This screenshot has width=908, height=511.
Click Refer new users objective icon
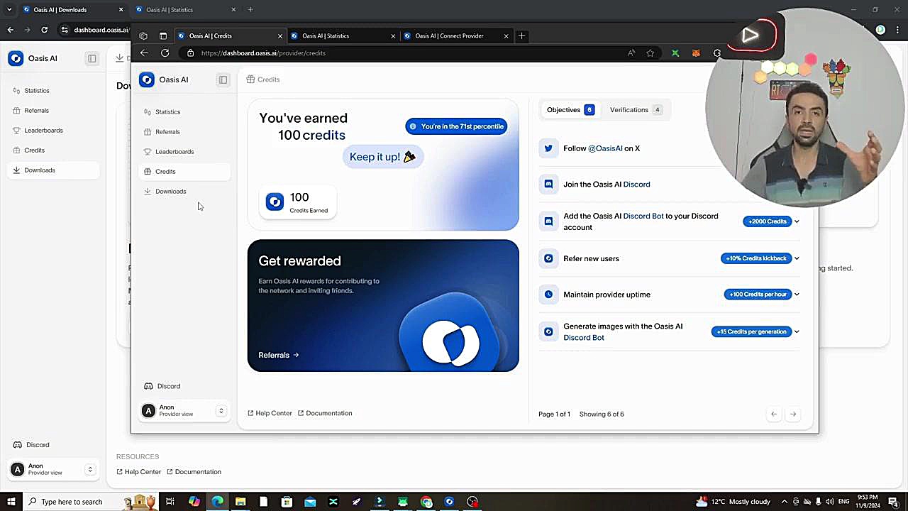coord(548,258)
